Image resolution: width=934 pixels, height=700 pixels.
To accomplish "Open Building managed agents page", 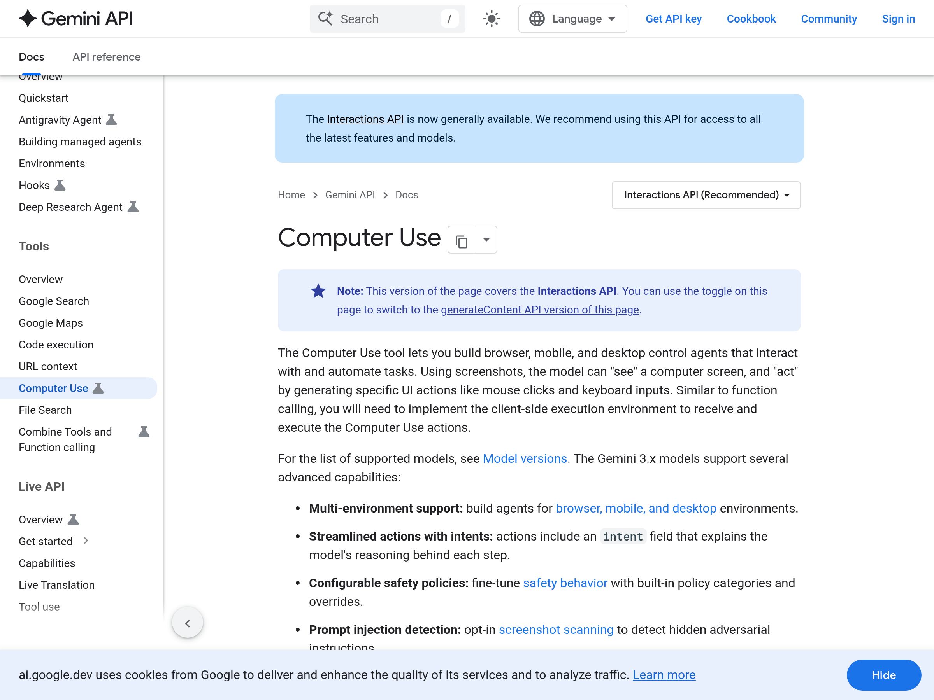I will click(80, 142).
